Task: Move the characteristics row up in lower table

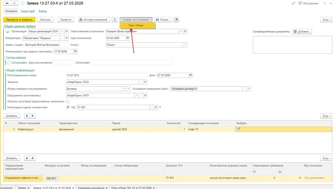Action: (x=27, y=158)
